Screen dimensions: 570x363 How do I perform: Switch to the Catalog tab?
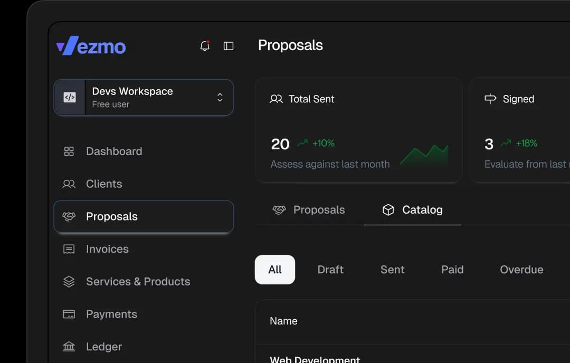coord(412,209)
